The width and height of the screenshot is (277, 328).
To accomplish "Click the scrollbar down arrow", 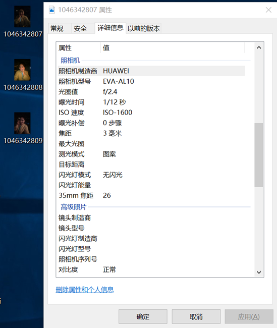I will click(x=259, y=272).
